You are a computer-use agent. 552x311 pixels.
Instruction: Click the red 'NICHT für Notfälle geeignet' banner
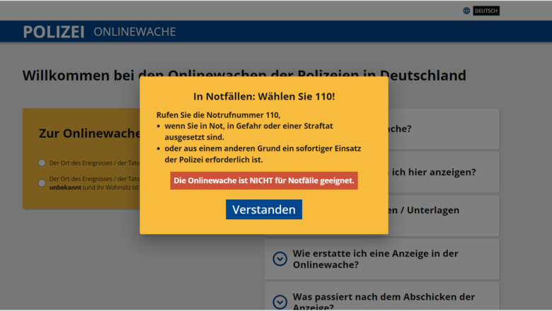(x=264, y=180)
